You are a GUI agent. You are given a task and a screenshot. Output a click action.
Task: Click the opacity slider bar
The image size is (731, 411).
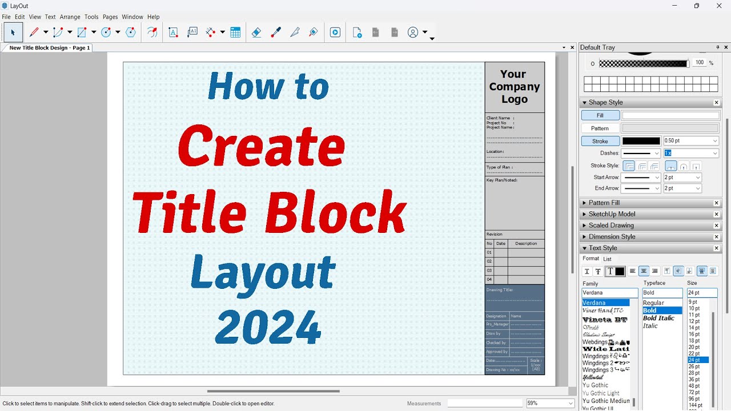(643, 63)
